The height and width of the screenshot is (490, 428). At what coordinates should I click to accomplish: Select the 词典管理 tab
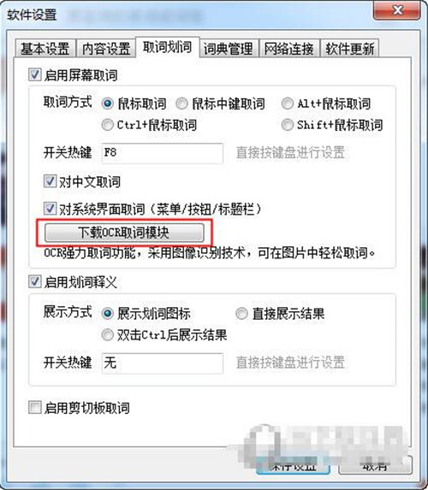click(228, 49)
